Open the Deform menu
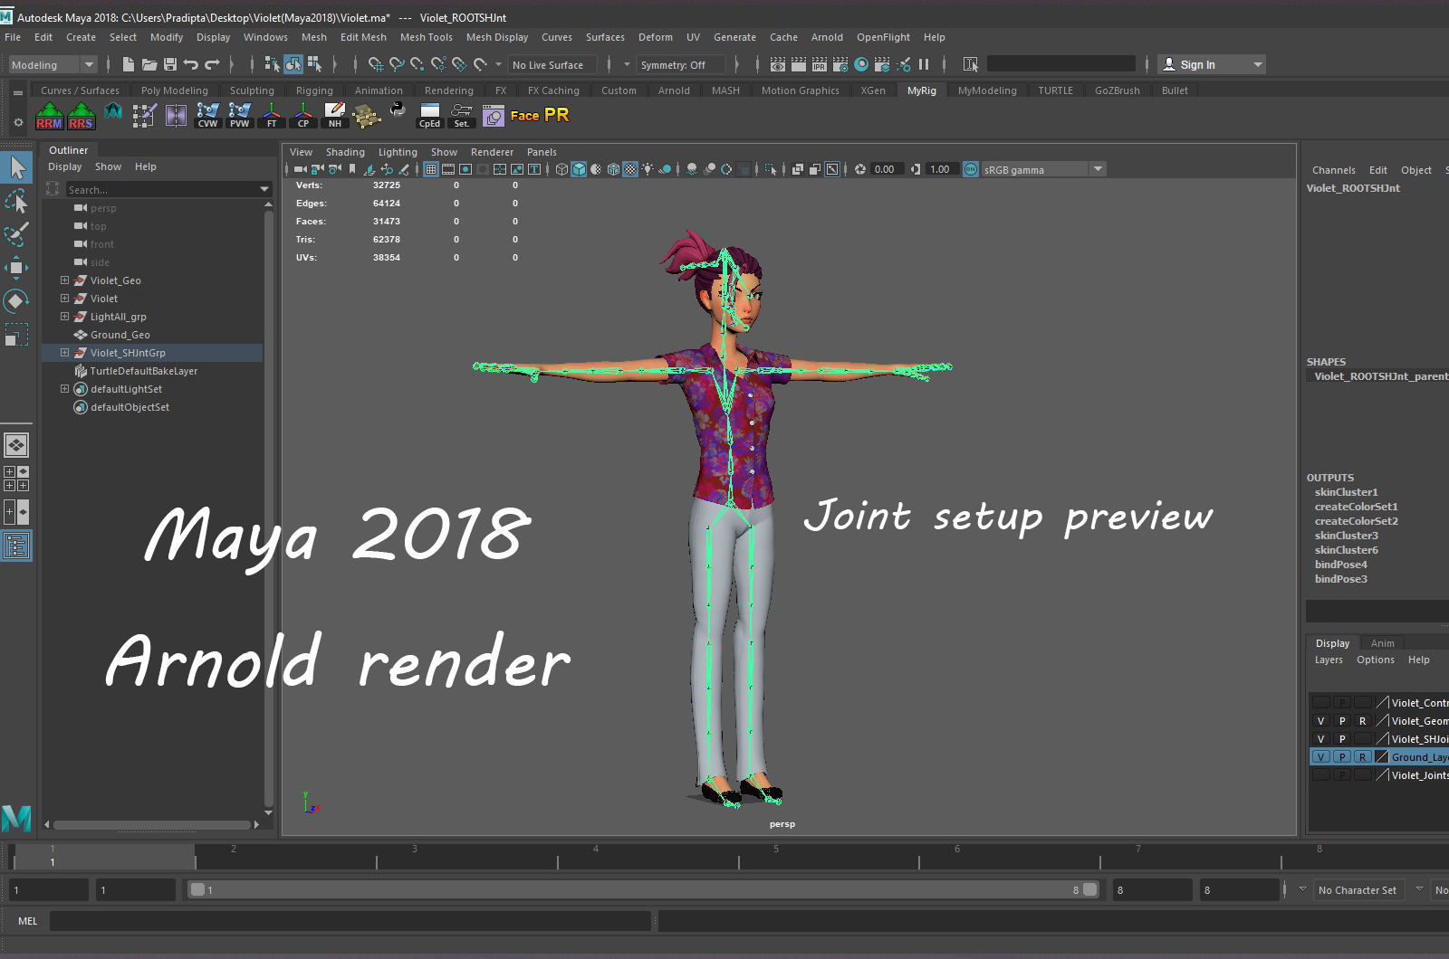Screen dimensions: 1449x959 656,37
